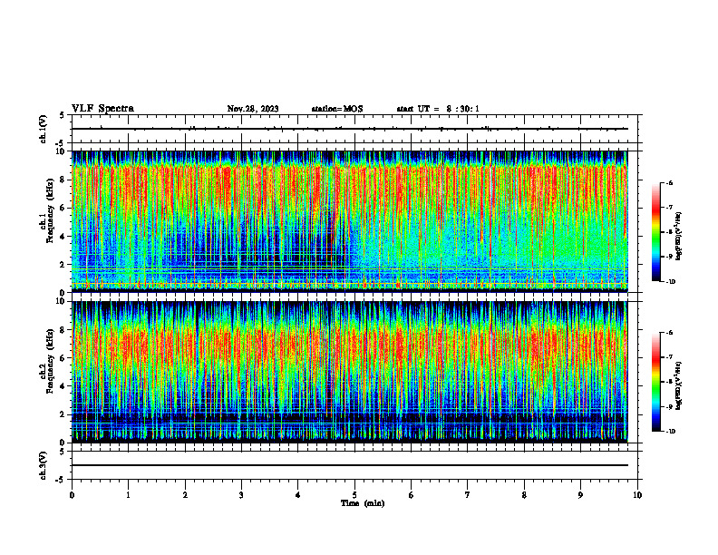Image resolution: width=718 pixels, height=555 pixels.
Task: Click the 'Time (min)' x-axis label
Action: (x=363, y=503)
